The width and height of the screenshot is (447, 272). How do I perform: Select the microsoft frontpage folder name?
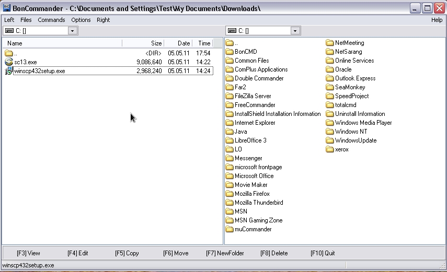tap(258, 167)
